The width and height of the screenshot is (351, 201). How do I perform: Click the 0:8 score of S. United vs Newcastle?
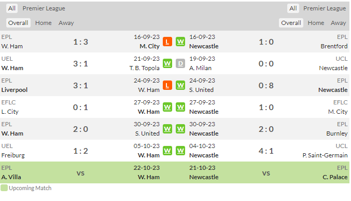[266, 86]
